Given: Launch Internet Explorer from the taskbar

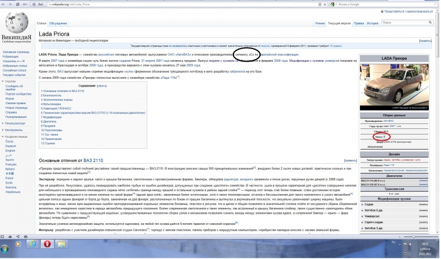Looking at the screenshot, I should point(33,244).
